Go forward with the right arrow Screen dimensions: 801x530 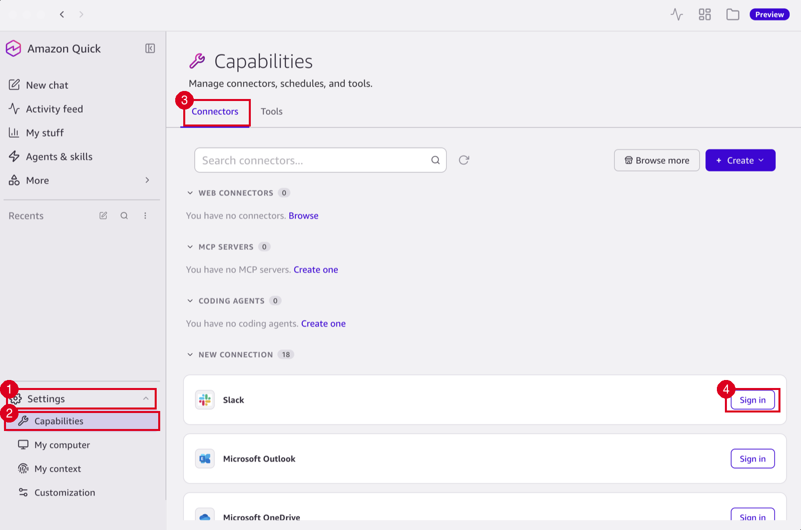(81, 14)
